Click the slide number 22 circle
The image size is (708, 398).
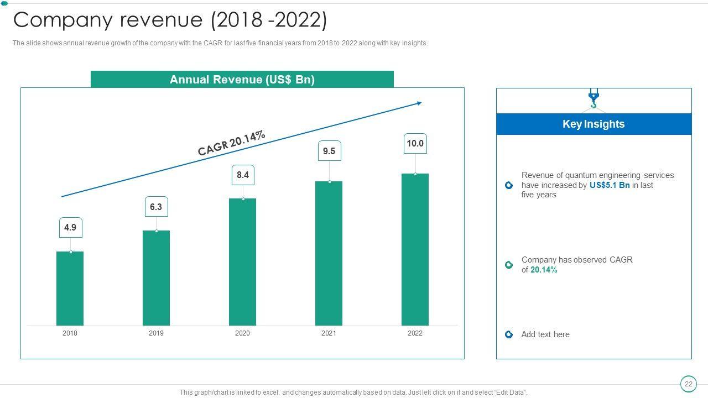coord(688,384)
